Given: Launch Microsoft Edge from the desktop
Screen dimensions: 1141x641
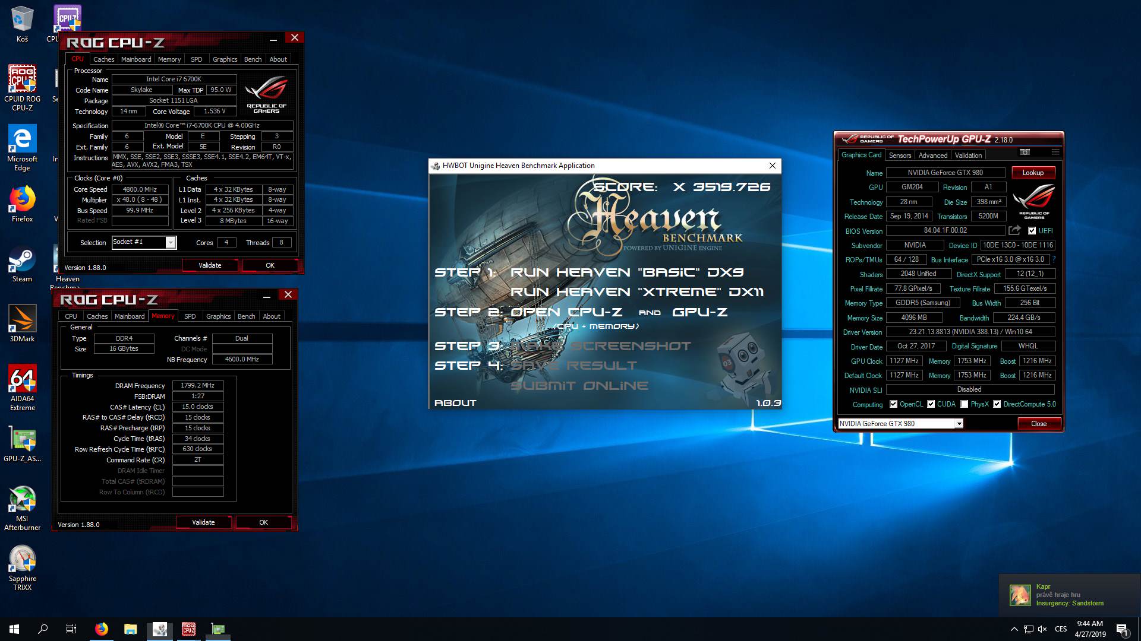Looking at the screenshot, I should [22, 148].
